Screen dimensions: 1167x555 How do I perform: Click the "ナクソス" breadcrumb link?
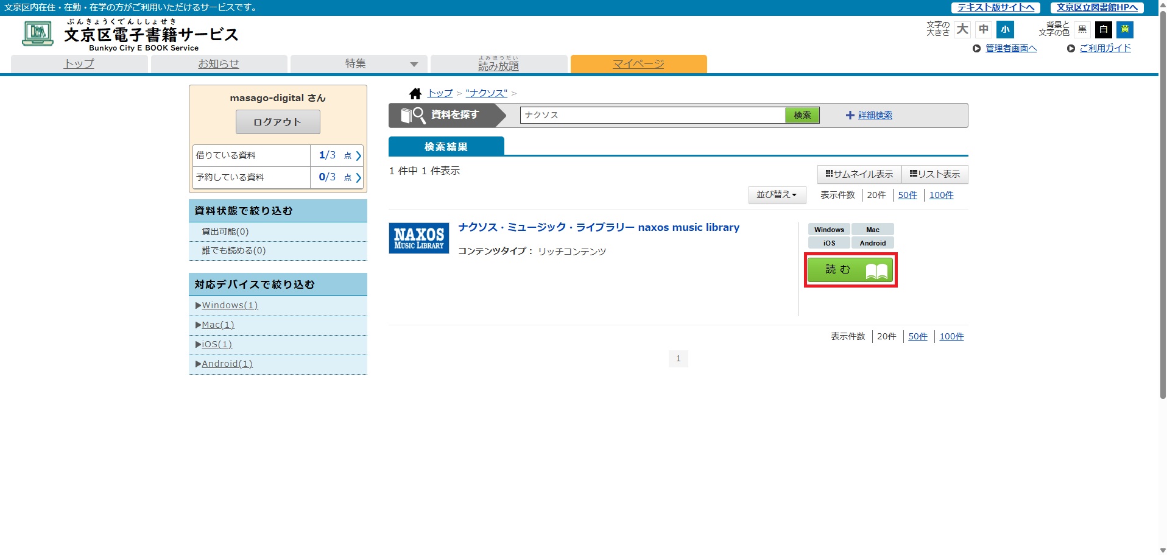point(487,93)
